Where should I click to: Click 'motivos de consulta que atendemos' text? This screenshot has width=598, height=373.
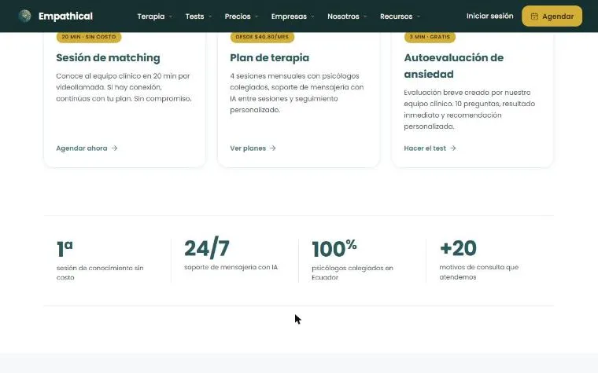pyautogui.click(x=479, y=272)
